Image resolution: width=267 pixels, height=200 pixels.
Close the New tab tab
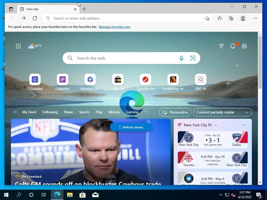coord(75,9)
